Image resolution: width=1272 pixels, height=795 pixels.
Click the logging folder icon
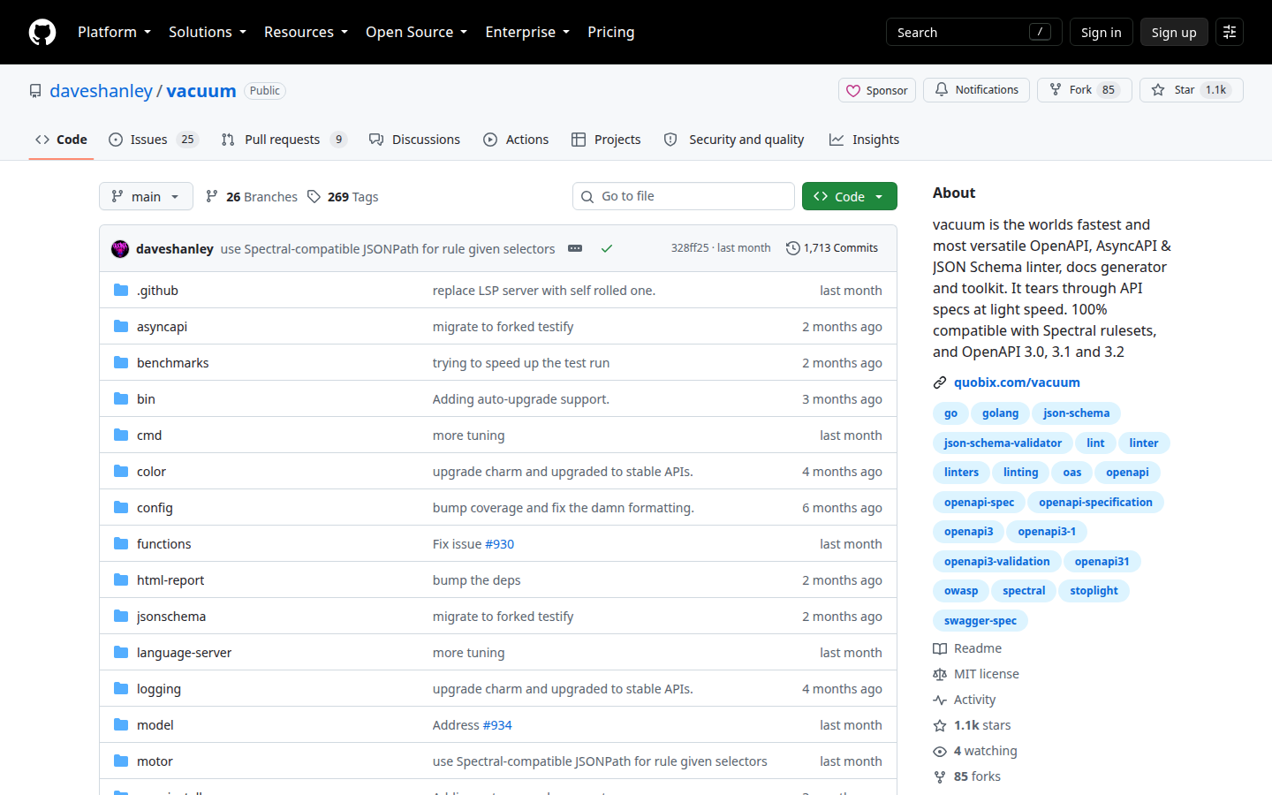pos(121,688)
